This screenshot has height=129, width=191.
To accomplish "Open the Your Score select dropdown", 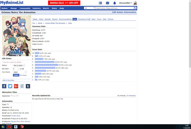I will pyautogui.click(x=20, y=72).
